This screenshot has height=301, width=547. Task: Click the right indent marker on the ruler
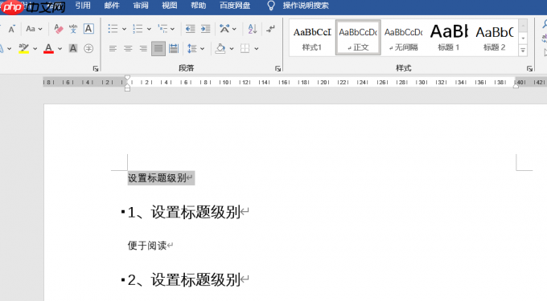(516, 86)
